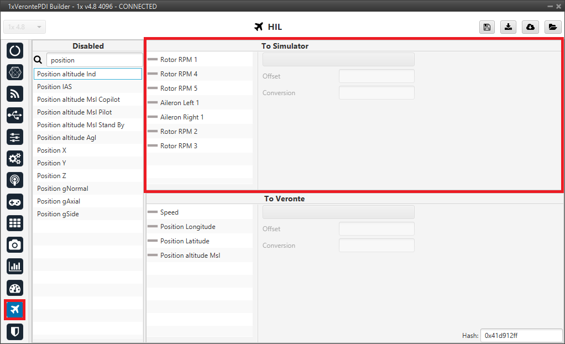Screen dimensions: 565x344
Task: Click the open folder icon
Action: click(552, 27)
